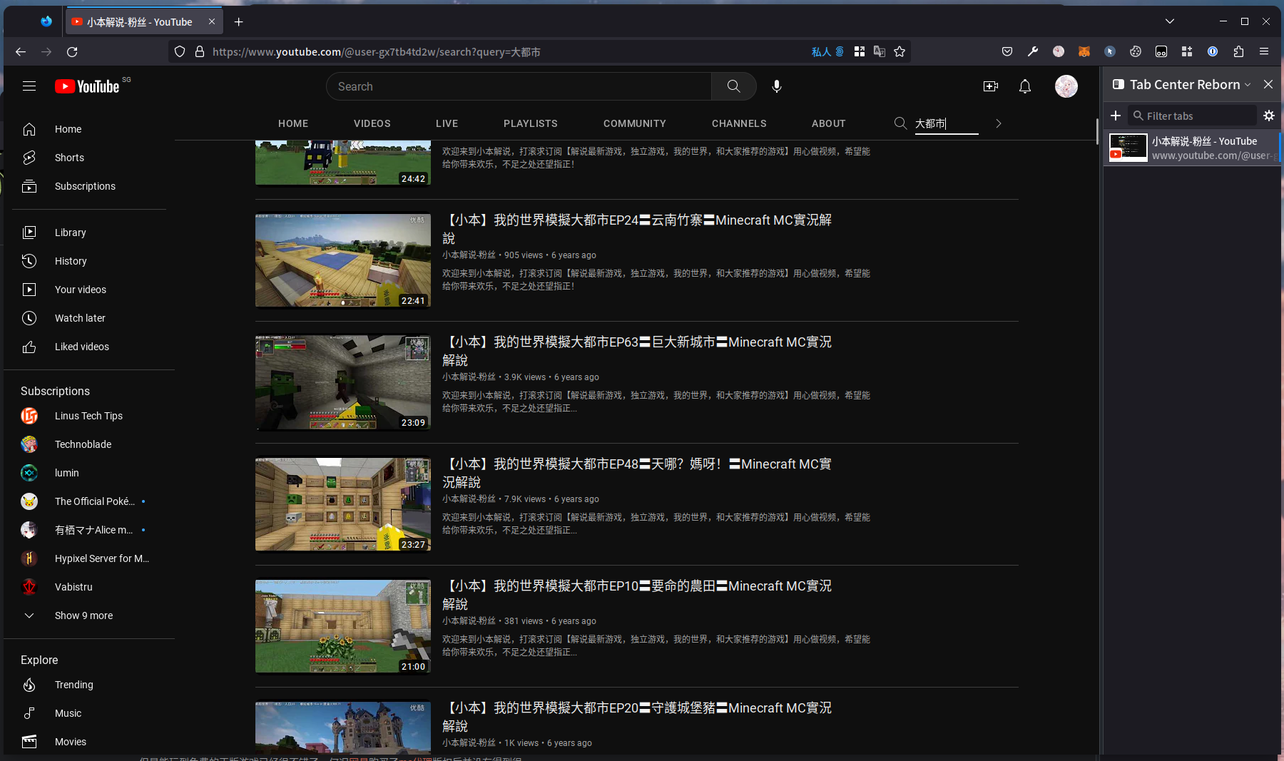1284x761 pixels.
Task: Open the EP63 video thumbnail
Action: coord(343,383)
